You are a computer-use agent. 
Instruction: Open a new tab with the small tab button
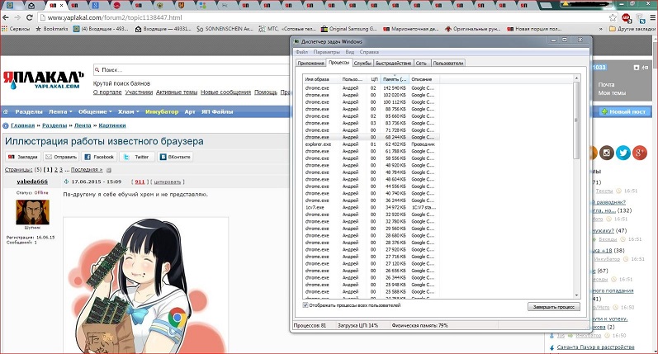pos(545,6)
